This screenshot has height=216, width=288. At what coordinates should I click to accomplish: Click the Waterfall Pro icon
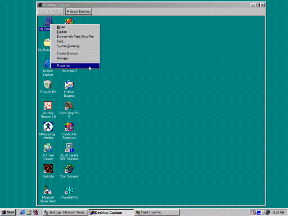click(69, 190)
